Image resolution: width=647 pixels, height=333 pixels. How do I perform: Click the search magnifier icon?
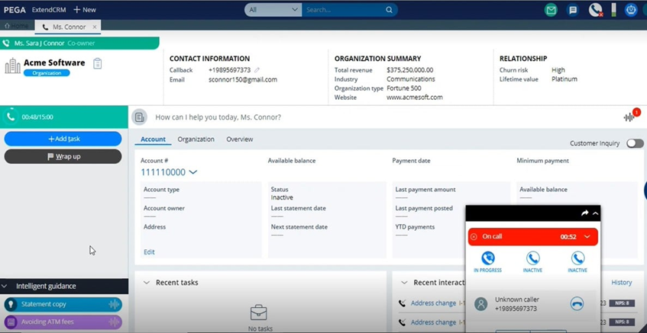[389, 10]
